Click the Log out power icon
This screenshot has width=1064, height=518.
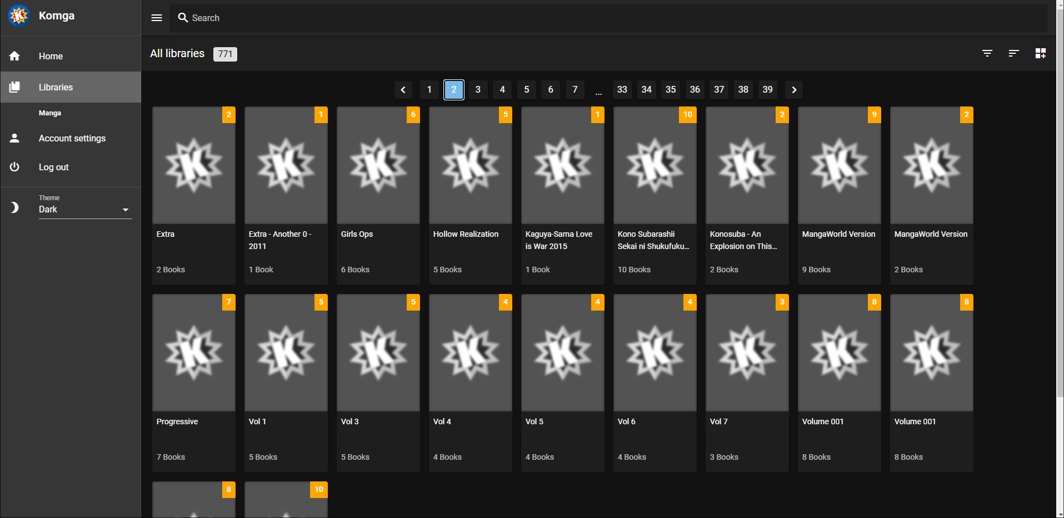[14, 167]
